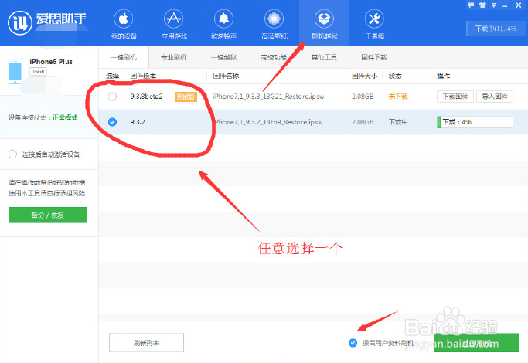Click the shirt skin icon in title bar

pyautogui.click(x=482, y=5)
